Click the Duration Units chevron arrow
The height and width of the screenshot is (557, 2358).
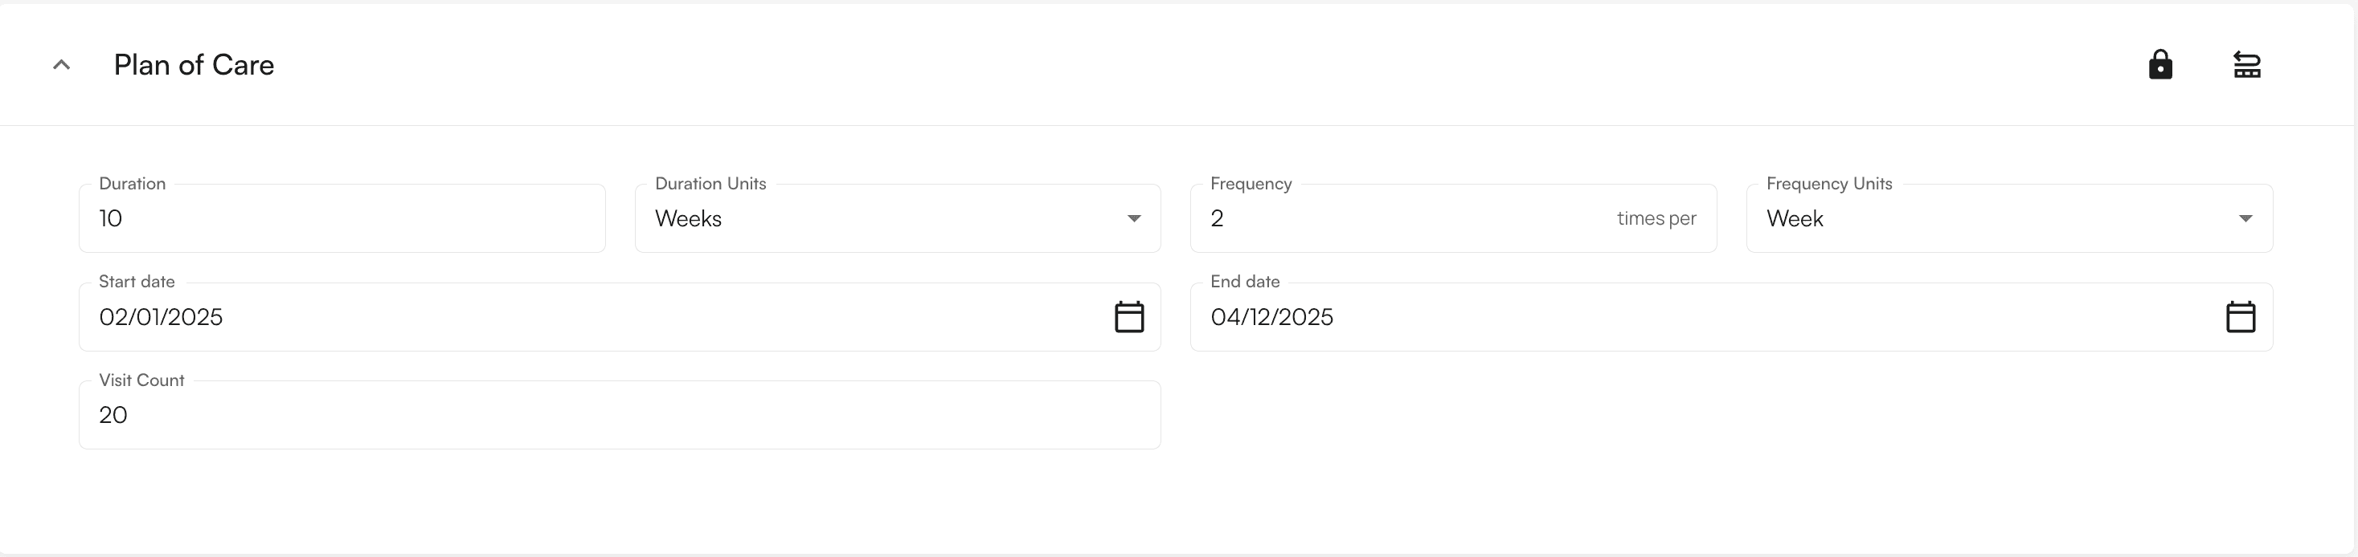[1134, 218]
